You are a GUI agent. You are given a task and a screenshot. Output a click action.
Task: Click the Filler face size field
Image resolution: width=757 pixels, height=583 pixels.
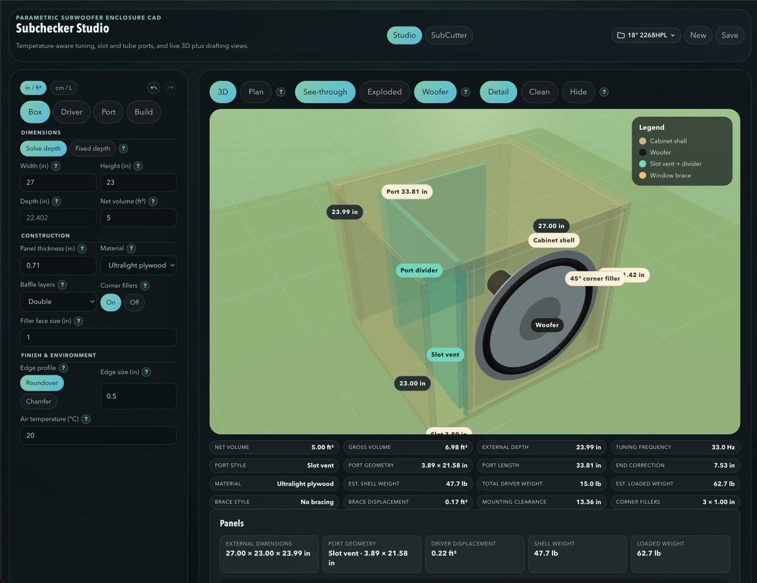[98, 338]
